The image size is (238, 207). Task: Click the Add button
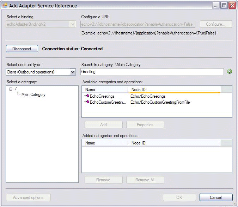click(104, 125)
